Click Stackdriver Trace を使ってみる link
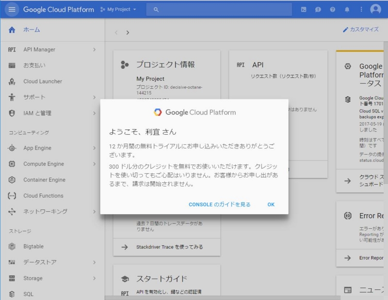This screenshot has height=300, width=388. point(170,247)
